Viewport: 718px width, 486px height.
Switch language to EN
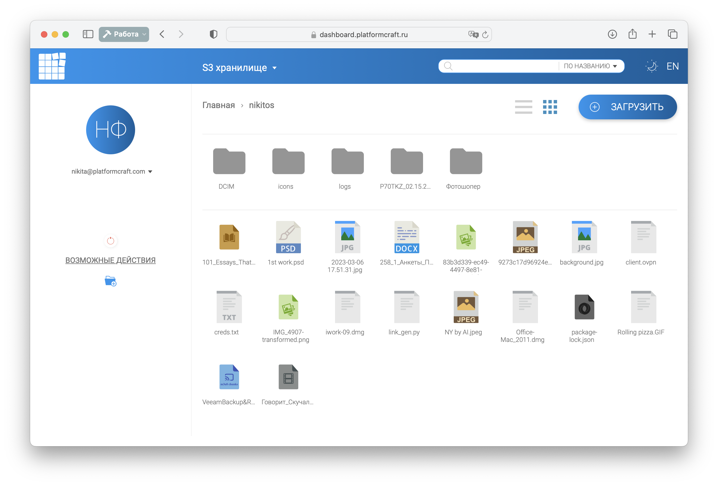click(x=672, y=66)
